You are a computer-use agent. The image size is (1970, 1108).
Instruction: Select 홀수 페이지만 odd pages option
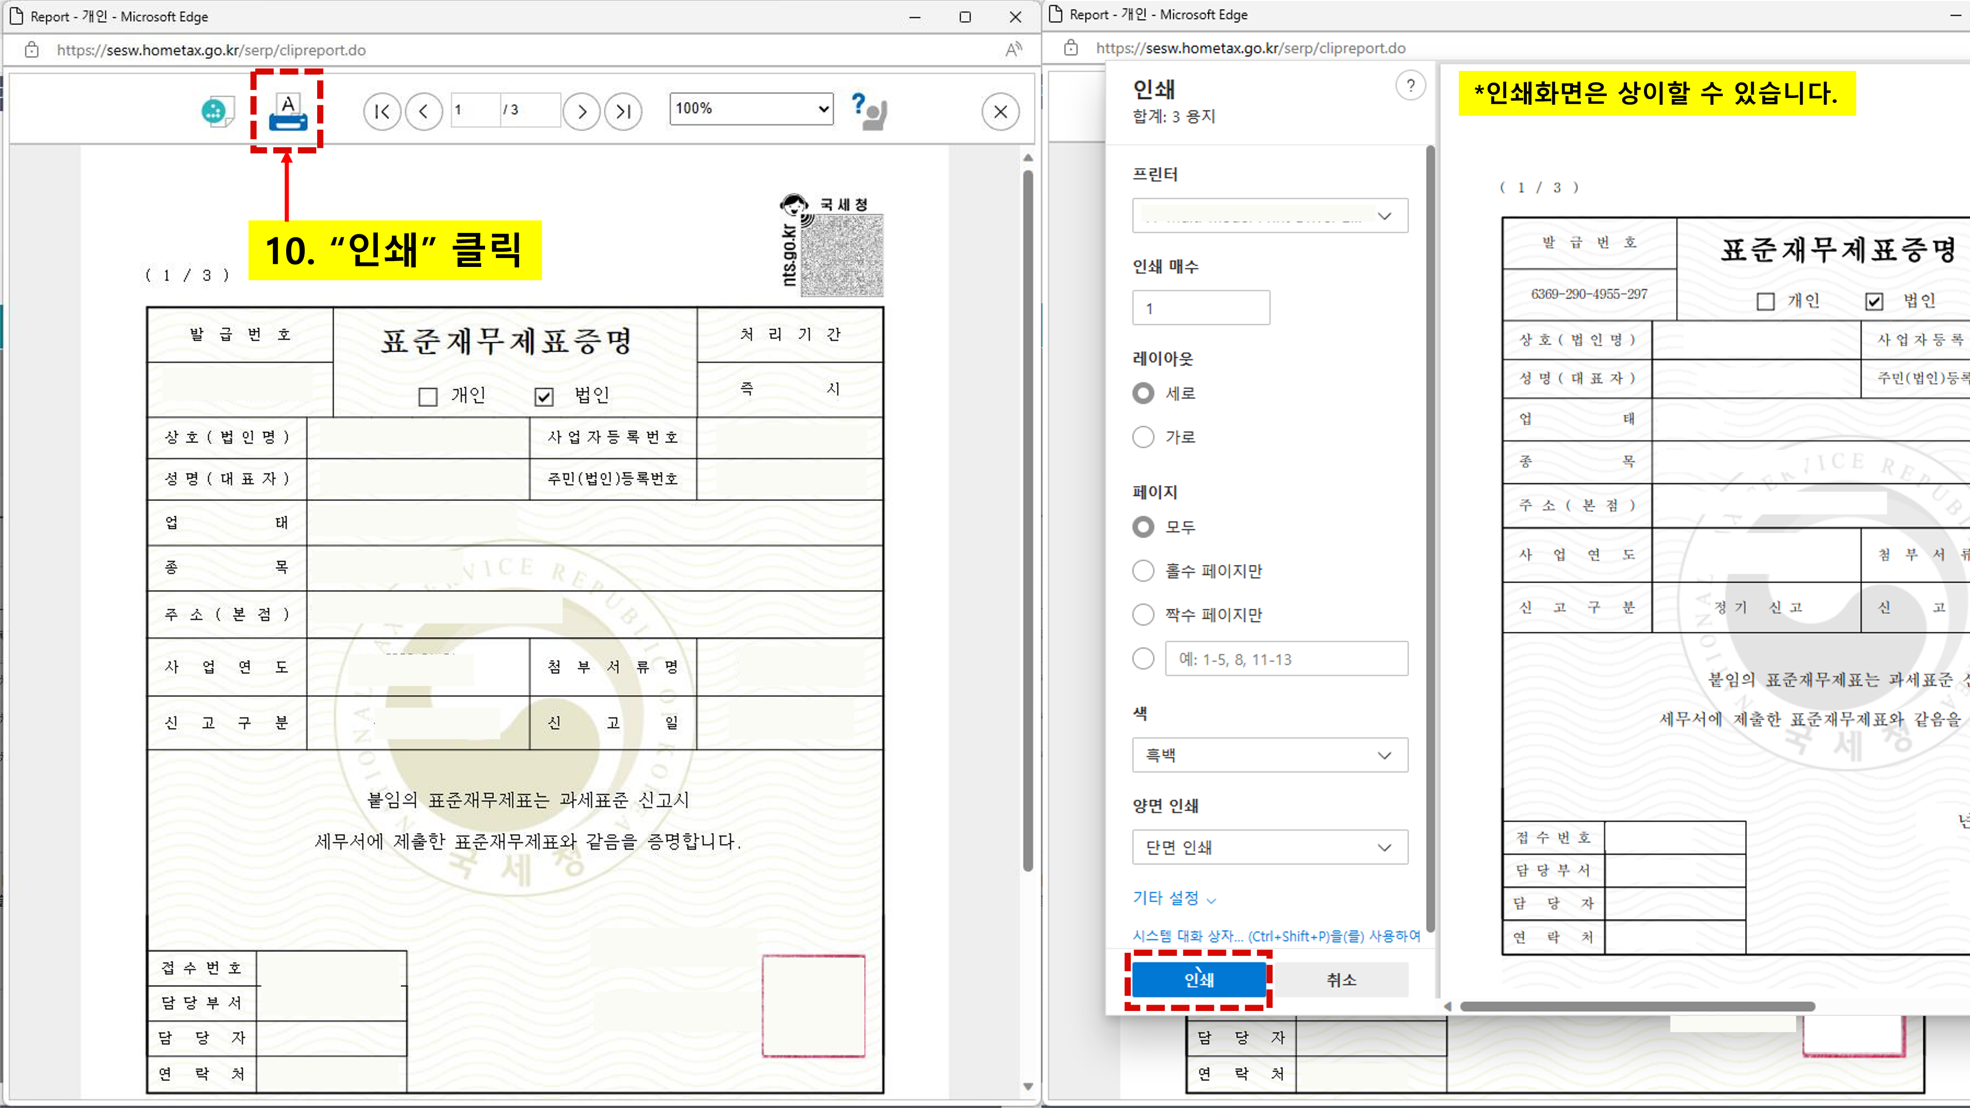[1143, 570]
